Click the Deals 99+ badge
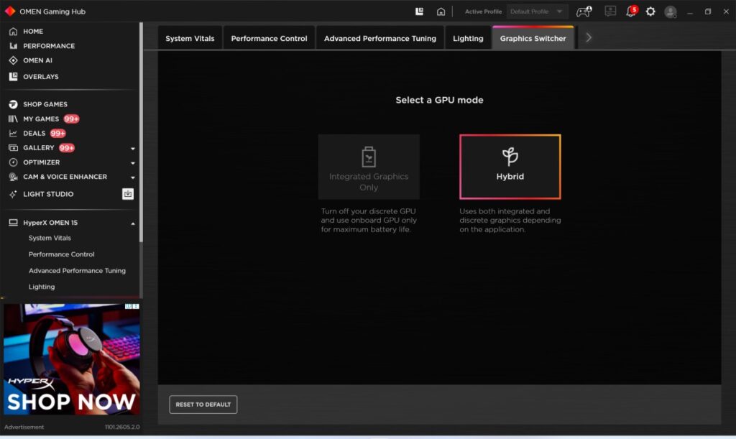 coord(57,133)
